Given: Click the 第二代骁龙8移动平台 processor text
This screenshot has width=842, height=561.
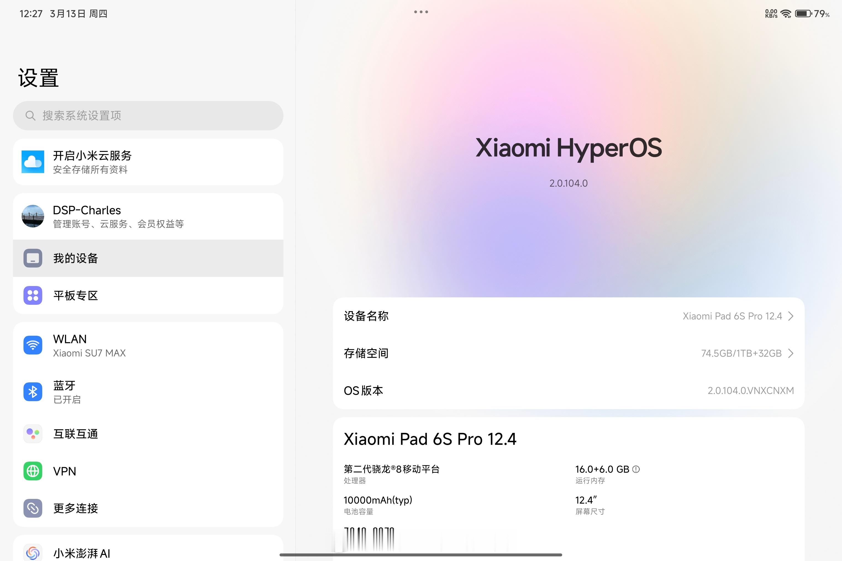Looking at the screenshot, I should click(392, 469).
